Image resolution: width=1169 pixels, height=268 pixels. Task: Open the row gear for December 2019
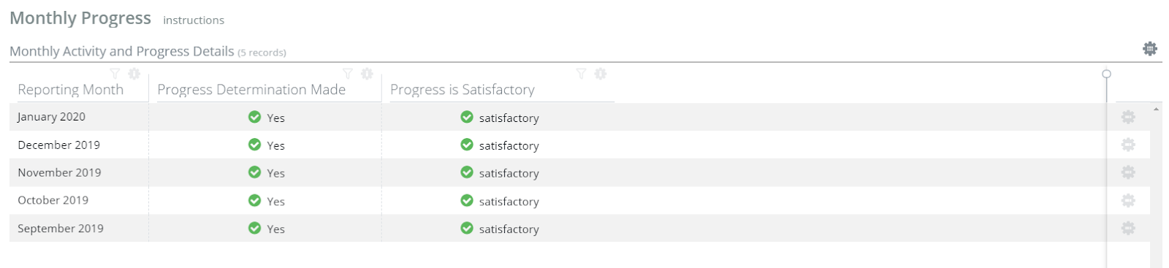click(1128, 145)
